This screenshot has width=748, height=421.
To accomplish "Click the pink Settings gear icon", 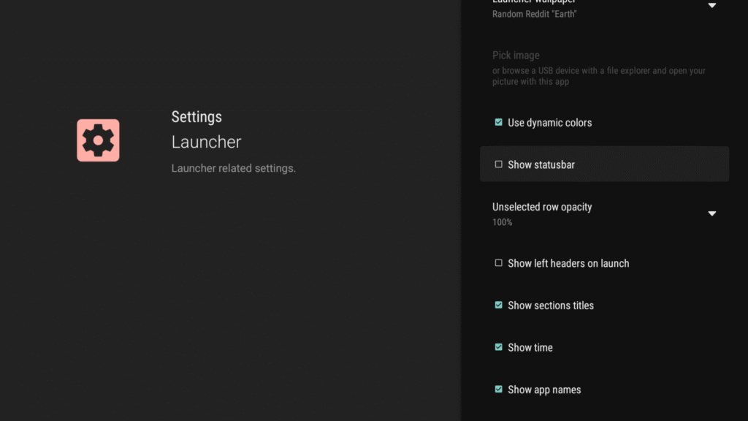I will click(x=97, y=140).
